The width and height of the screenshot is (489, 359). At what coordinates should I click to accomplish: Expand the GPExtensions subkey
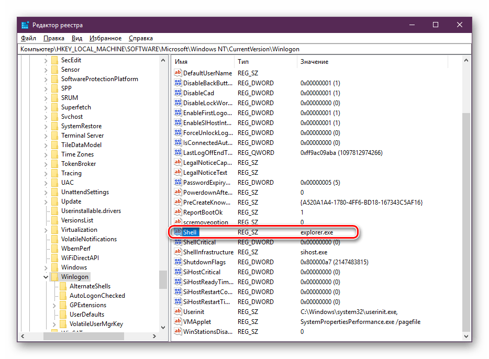tap(54, 305)
